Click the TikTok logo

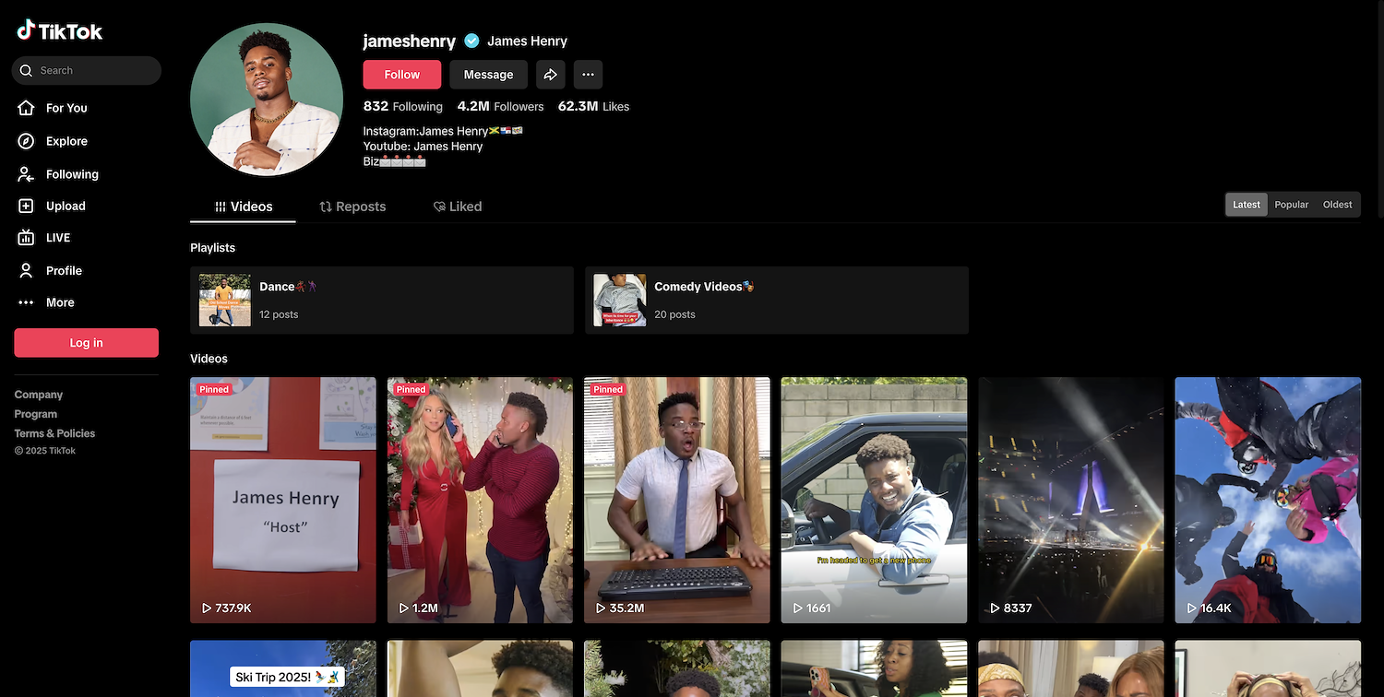[60, 30]
